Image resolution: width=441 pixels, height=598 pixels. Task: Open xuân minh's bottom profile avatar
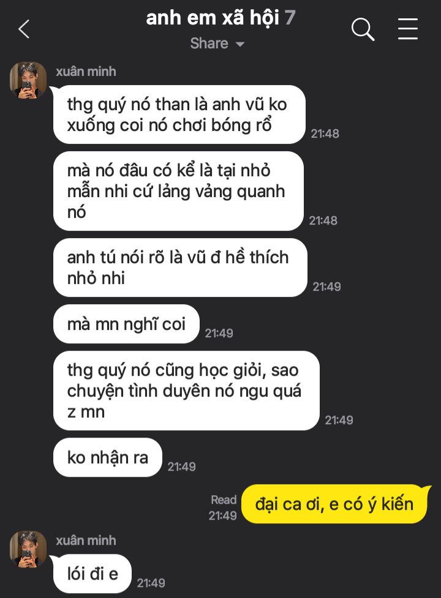[x=28, y=549]
